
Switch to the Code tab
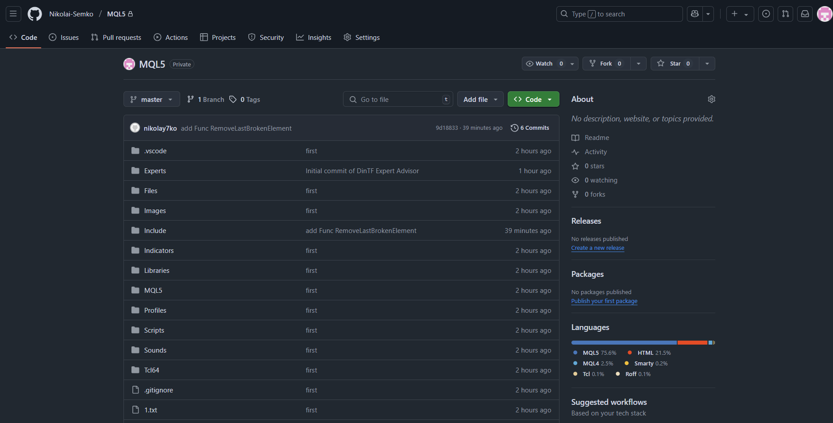[23, 38]
